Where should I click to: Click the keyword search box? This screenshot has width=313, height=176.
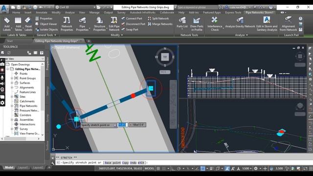pos(197,7)
